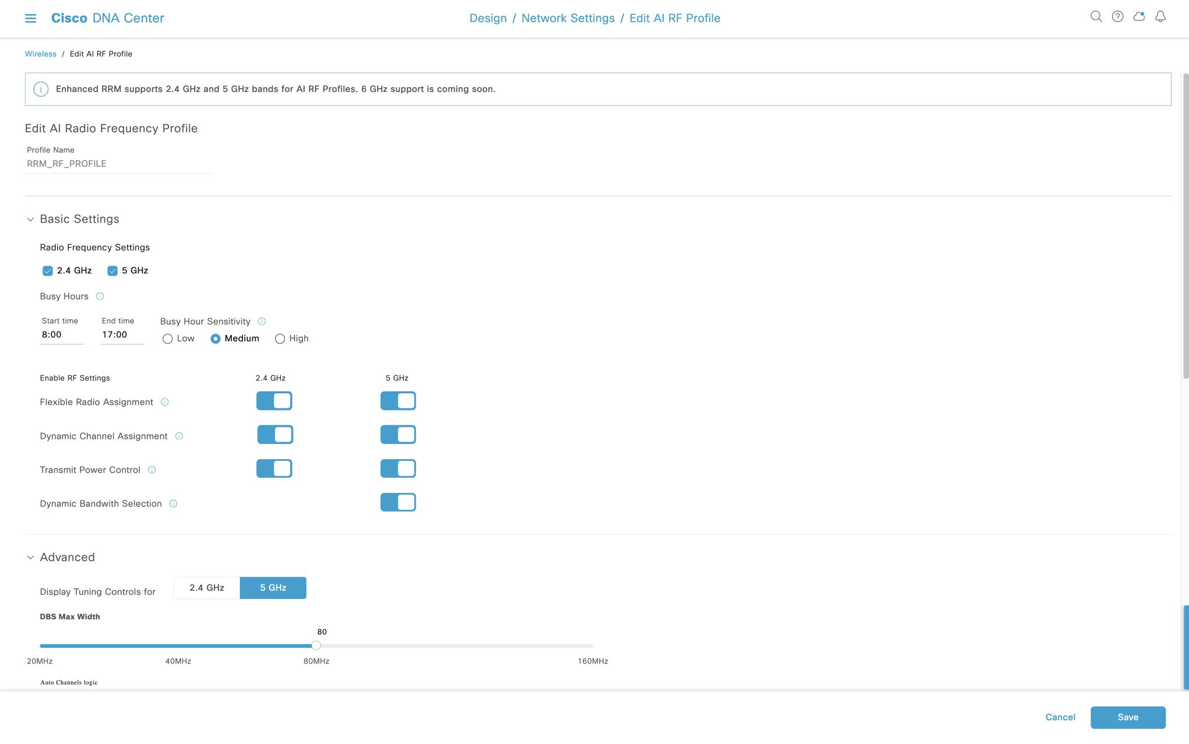The image size is (1189, 744).
Task: Switch tuning controls to 2.4 GHz
Action: pos(206,588)
